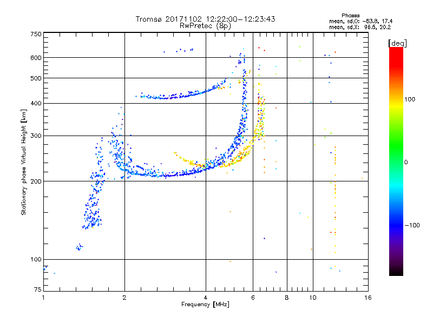Click the x-axis tick label '1'
This screenshot has width=433, height=324.
click(x=44, y=298)
